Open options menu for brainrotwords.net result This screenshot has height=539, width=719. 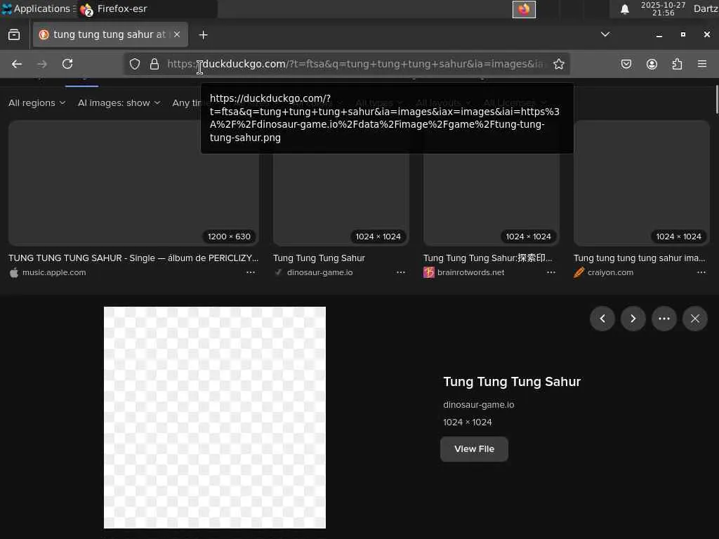click(x=551, y=272)
